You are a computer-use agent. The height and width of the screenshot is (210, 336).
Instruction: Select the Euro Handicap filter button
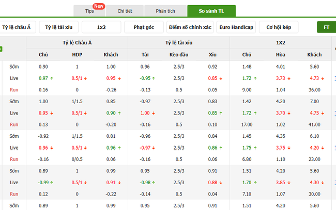(236, 27)
